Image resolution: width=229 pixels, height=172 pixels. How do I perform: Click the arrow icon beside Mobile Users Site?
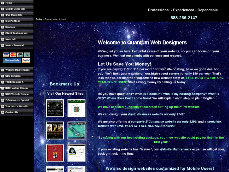[3, 9]
